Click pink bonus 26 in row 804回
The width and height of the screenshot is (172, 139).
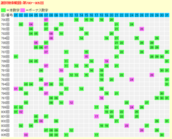(142, 130)
